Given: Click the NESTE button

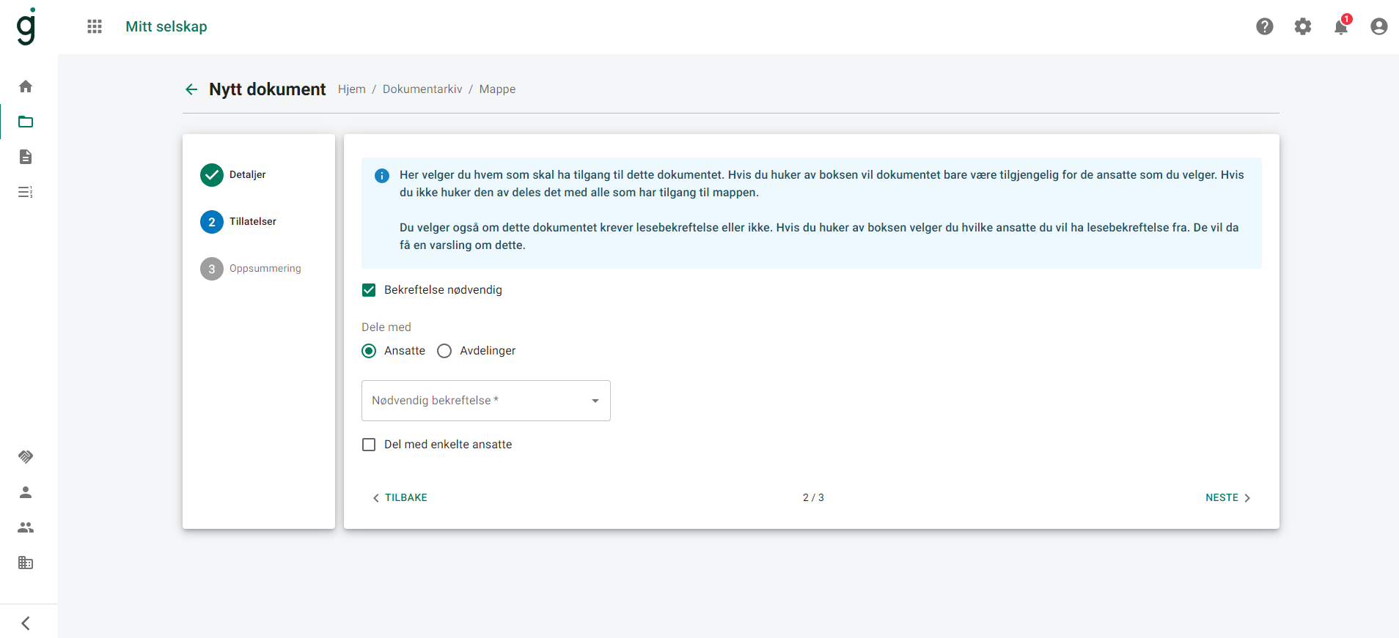Looking at the screenshot, I should [1228, 497].
